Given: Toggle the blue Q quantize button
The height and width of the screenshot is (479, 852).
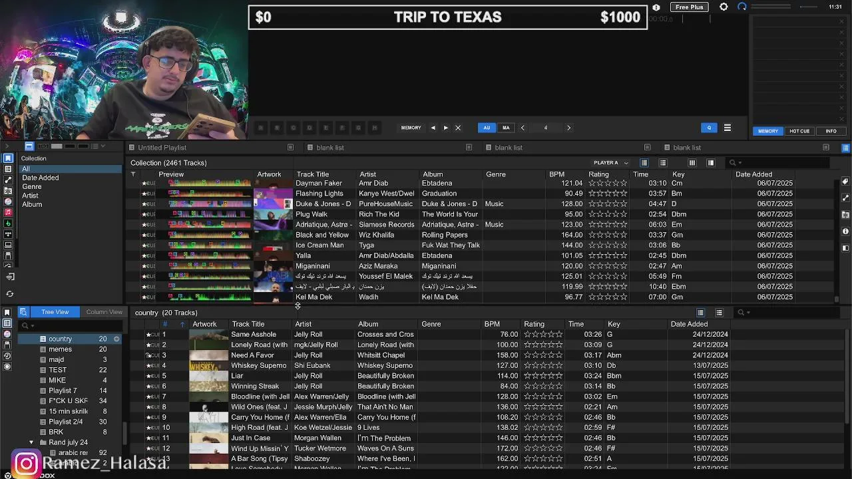Looking at the screenshot, I should (x=709, y=128).
